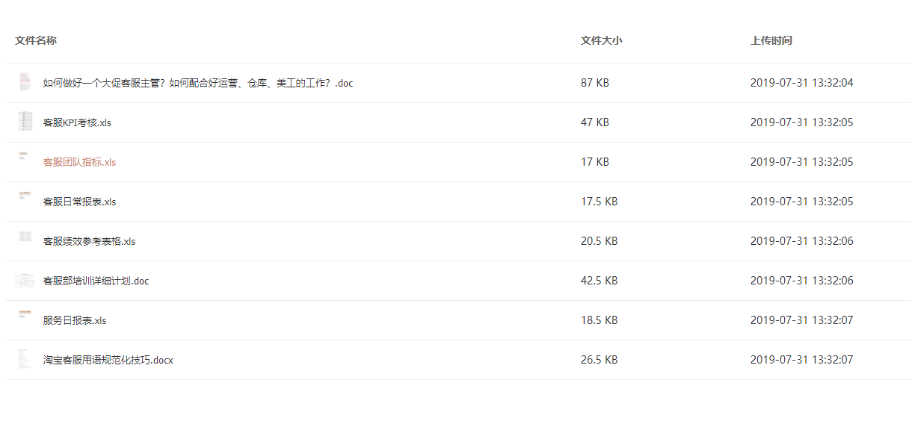Open 服务日报表.xls file link
Screen dimensions: 912x433
(x=75, y=320)
